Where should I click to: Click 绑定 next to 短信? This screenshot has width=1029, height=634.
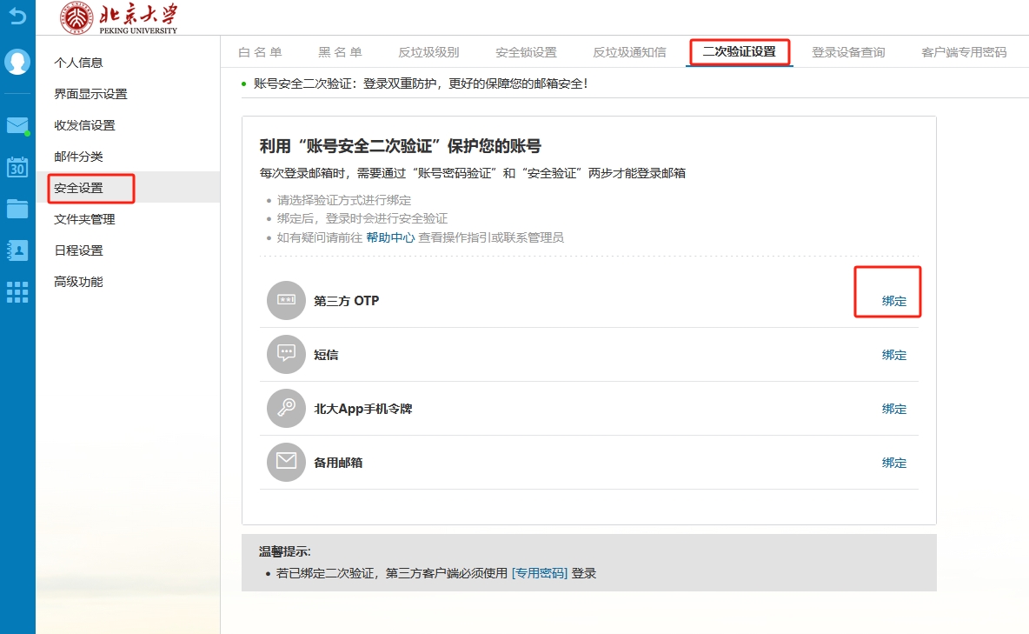point(893,355)
